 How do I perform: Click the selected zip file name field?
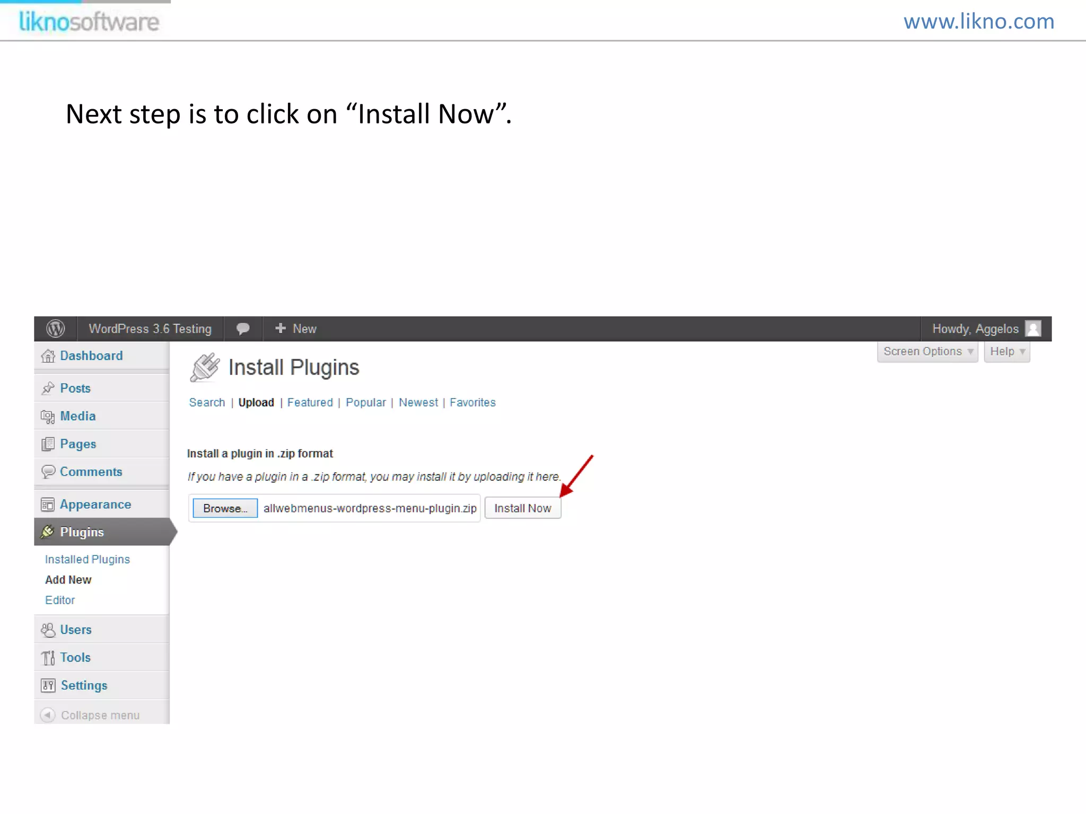(370, 508)
